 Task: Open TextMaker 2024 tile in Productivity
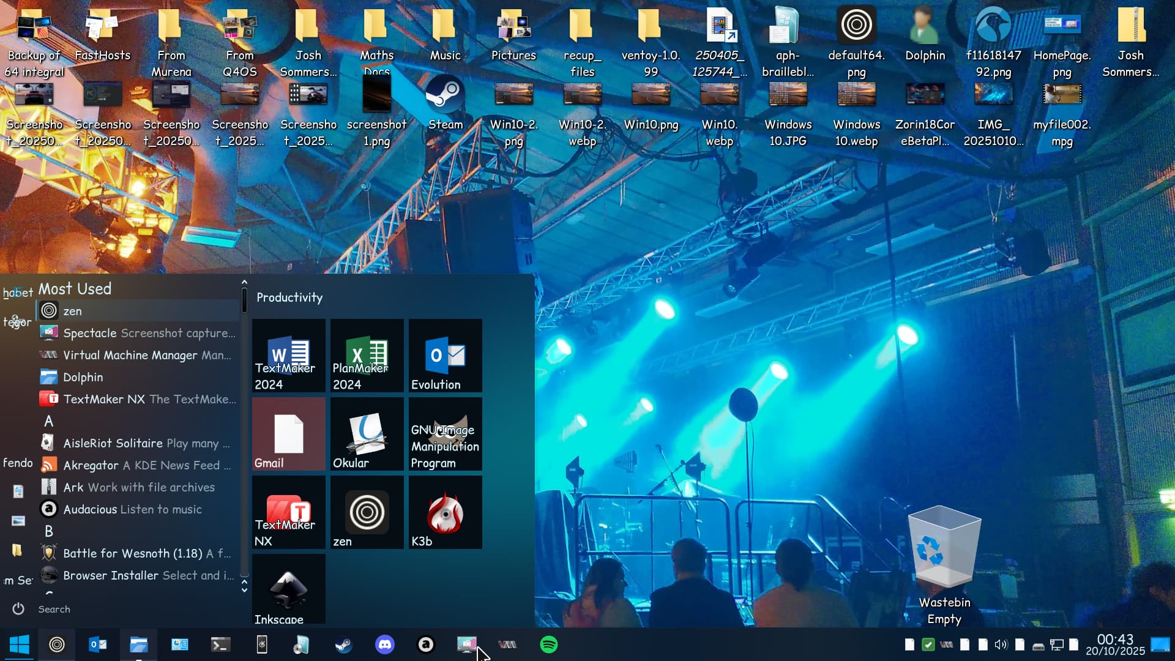coord(288,356)
